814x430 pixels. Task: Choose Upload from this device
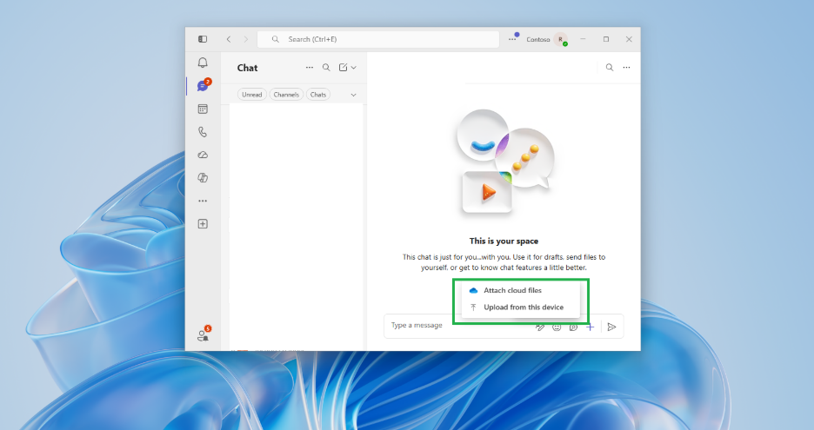coord(521,307)
